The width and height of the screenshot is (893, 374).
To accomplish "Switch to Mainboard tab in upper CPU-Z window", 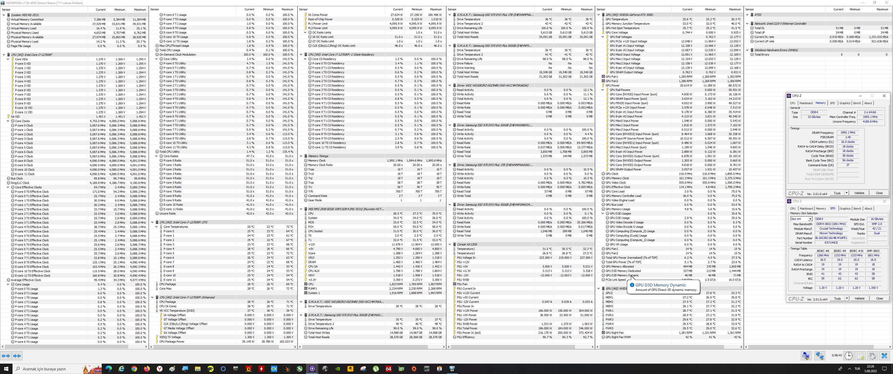I will click(806, 103).
